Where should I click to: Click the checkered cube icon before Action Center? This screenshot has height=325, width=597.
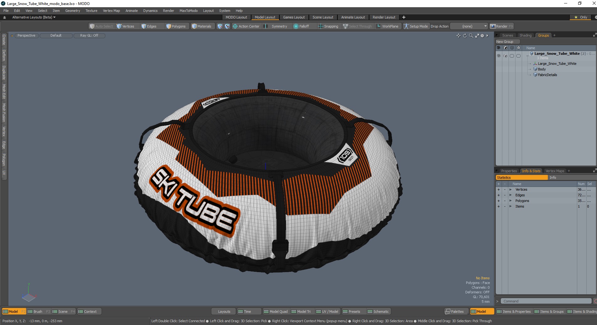[x=227, y=26]
